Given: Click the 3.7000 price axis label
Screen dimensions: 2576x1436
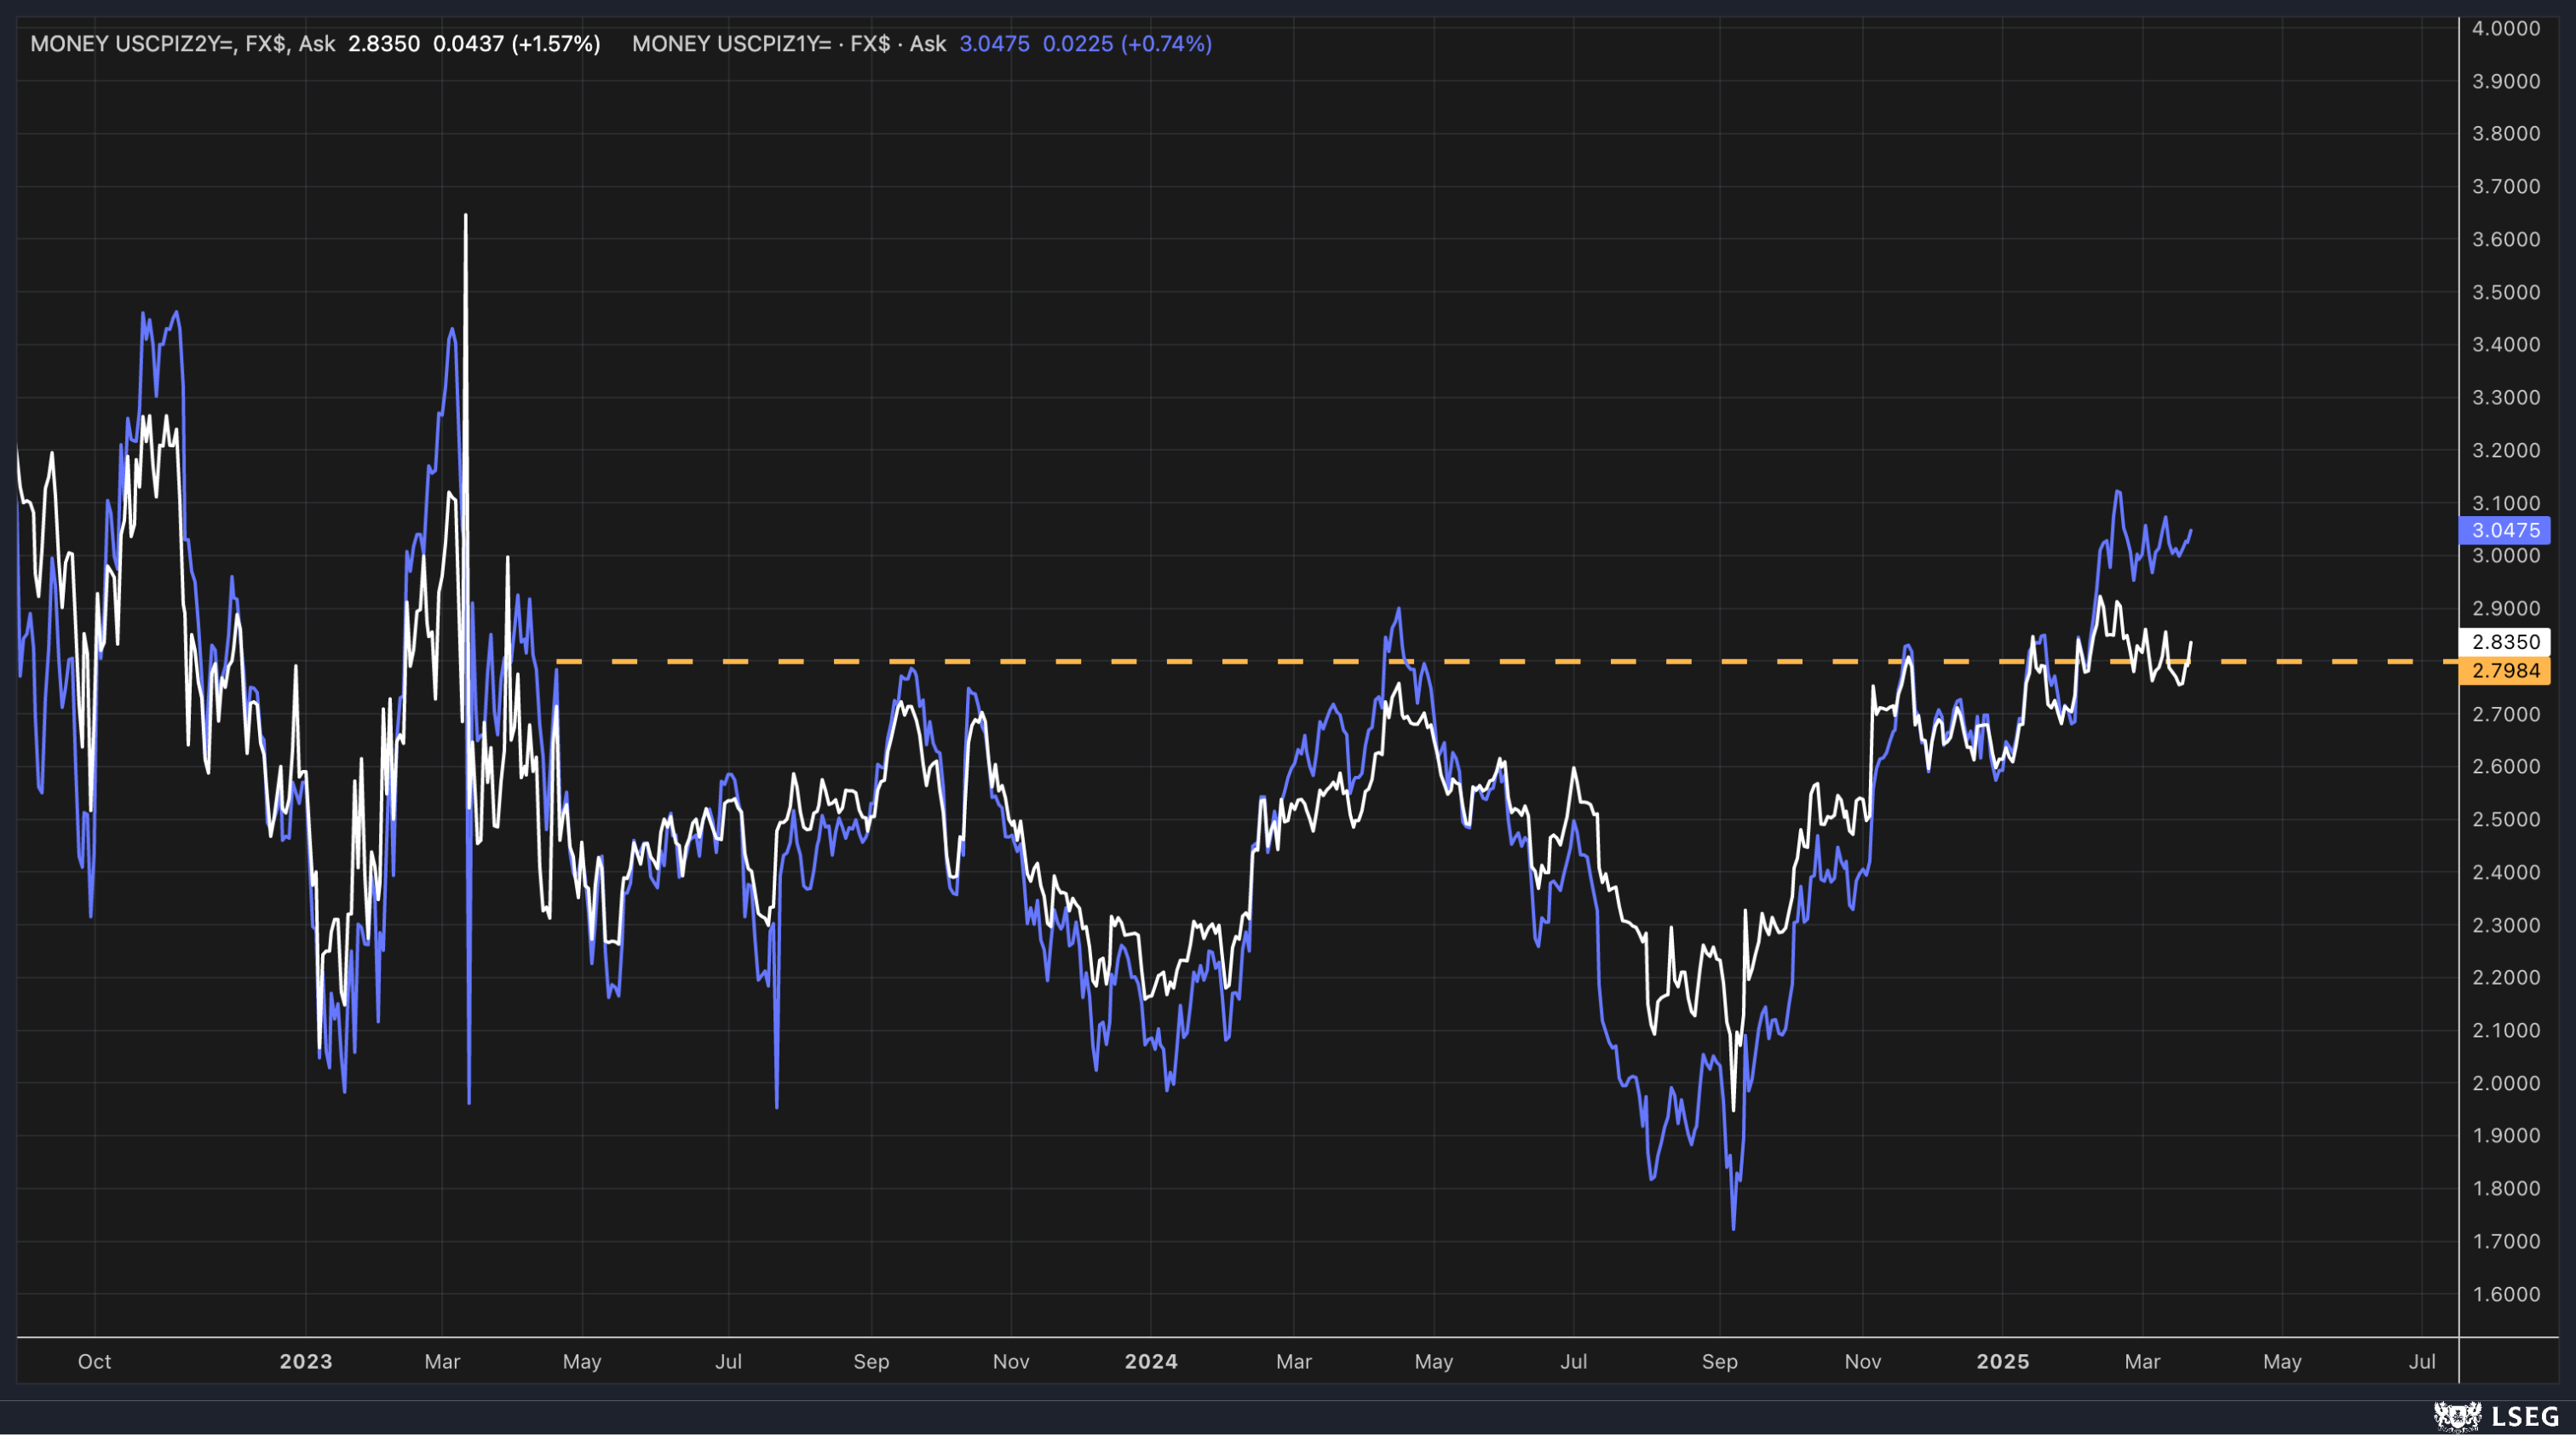Looking at the screenshot, I should pos(2506,186).
